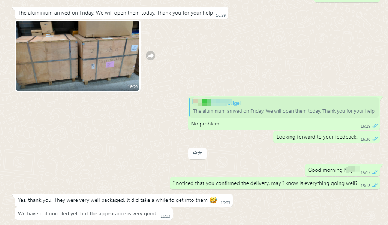
Task: Click the "They were very well packaged" message
Action: tap(123, 200)
